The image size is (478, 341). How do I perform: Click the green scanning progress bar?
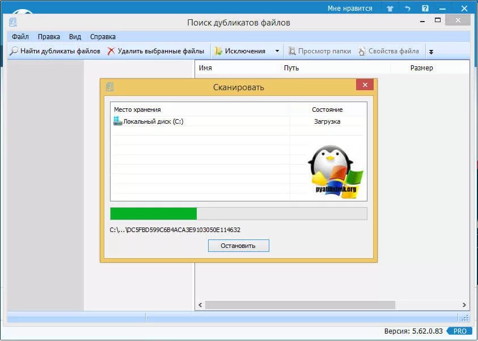pyautogui.click(x=239, y=213)
